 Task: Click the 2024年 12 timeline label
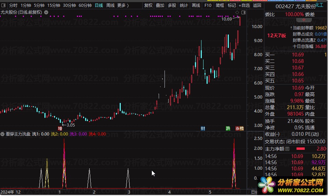(x=11, y=192)
